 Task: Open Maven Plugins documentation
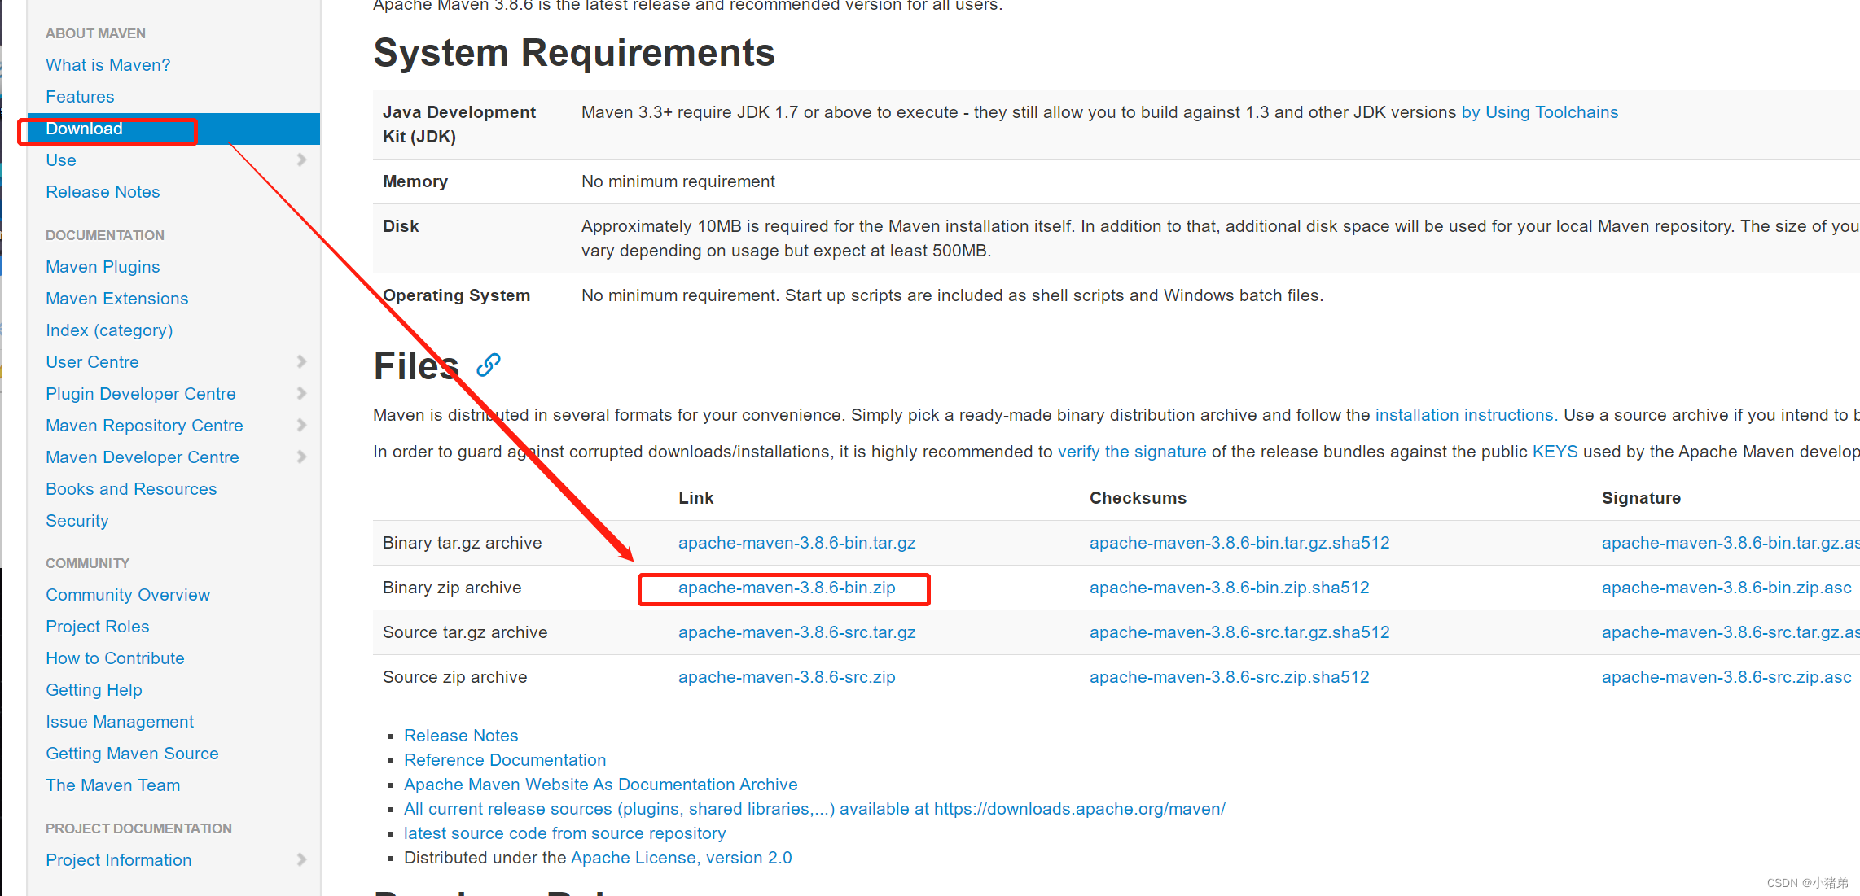pyautogui.click(x=103, y=267)
